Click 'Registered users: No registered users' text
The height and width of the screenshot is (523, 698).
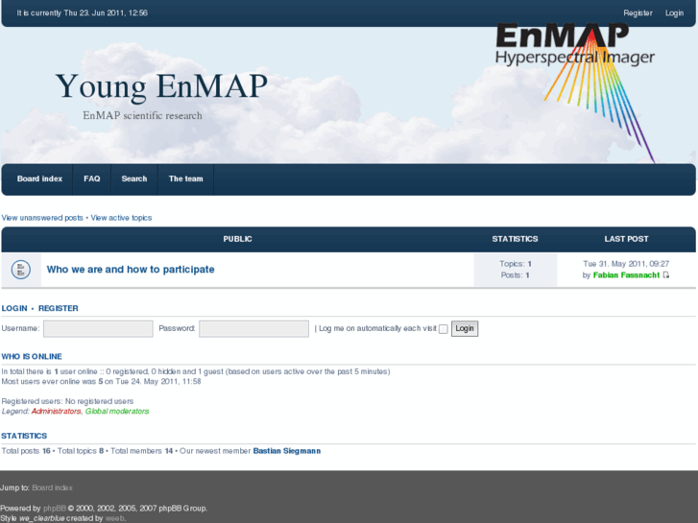point(67,401)
